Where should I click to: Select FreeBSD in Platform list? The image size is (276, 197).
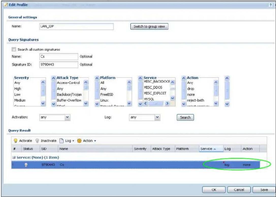pos(107,94)
